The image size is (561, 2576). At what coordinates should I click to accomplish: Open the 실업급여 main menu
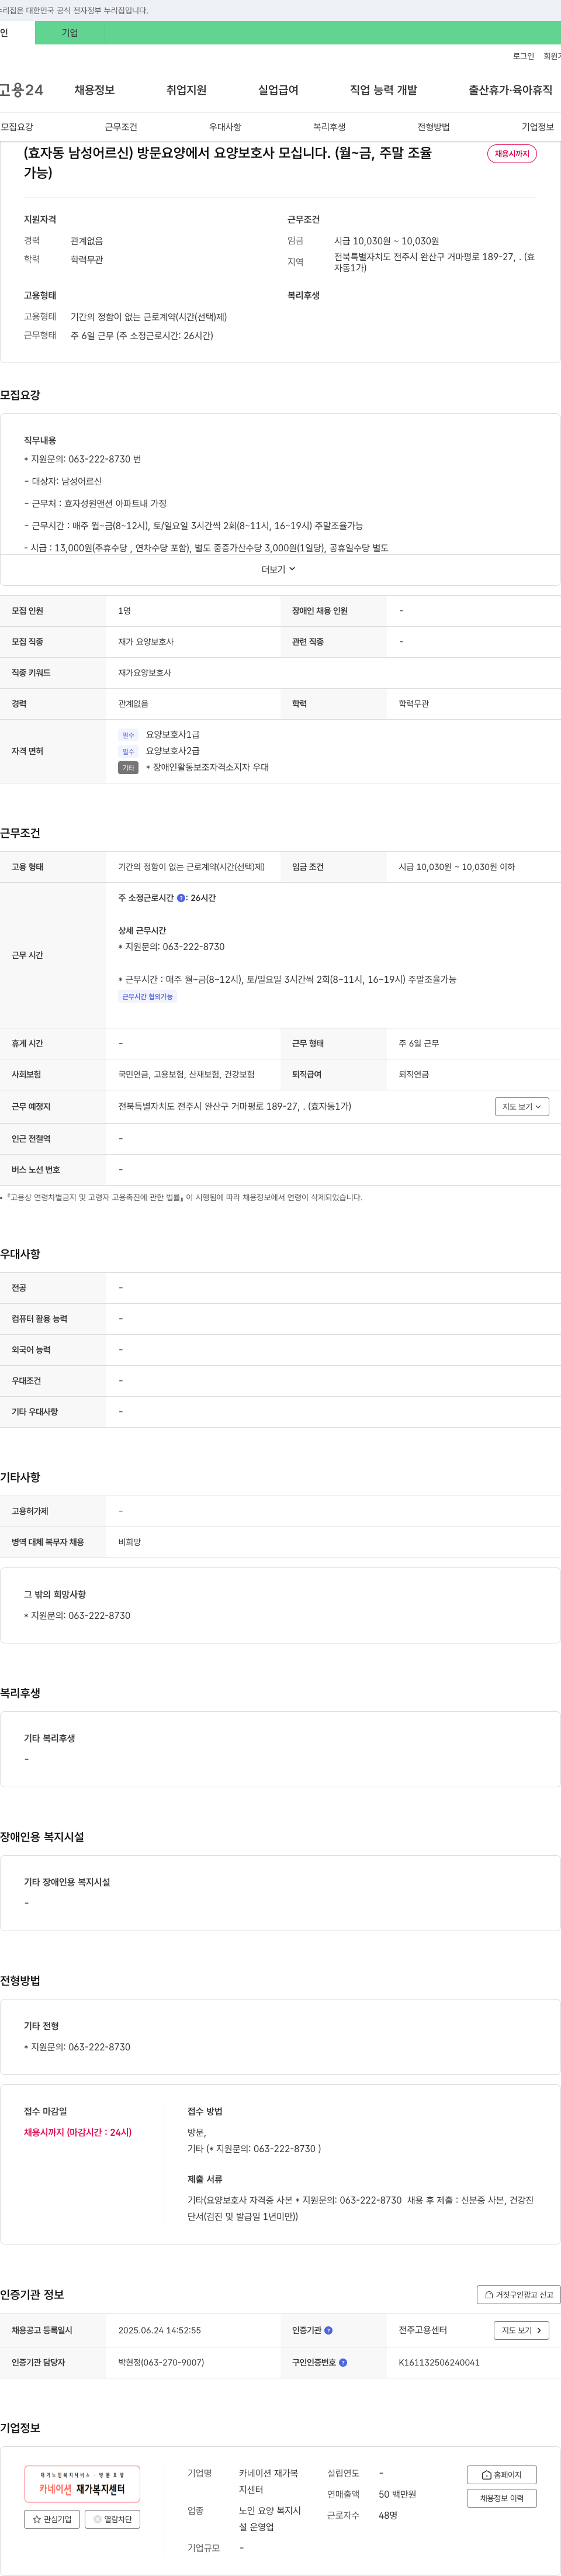click(x=278, y=90)
